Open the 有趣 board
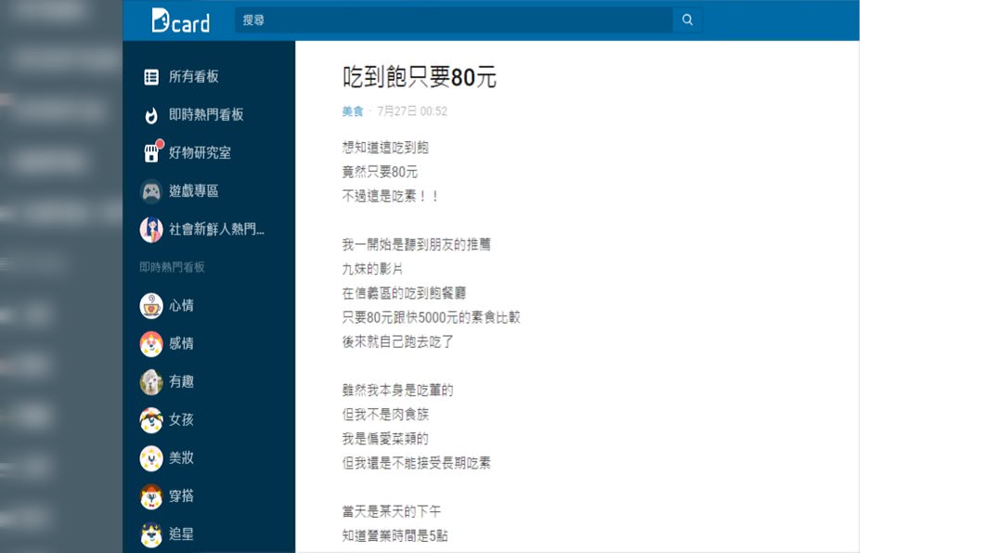The image size is (984, 553). point(181,382)
